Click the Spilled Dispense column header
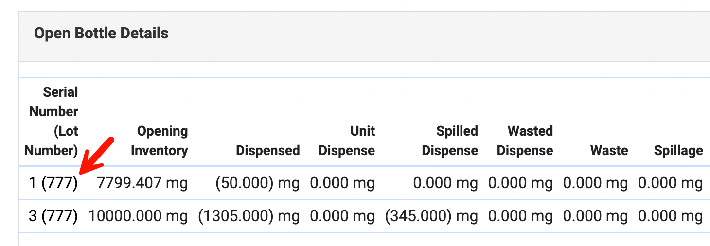This screenshot has width=710, height=246. click(450, 141)
